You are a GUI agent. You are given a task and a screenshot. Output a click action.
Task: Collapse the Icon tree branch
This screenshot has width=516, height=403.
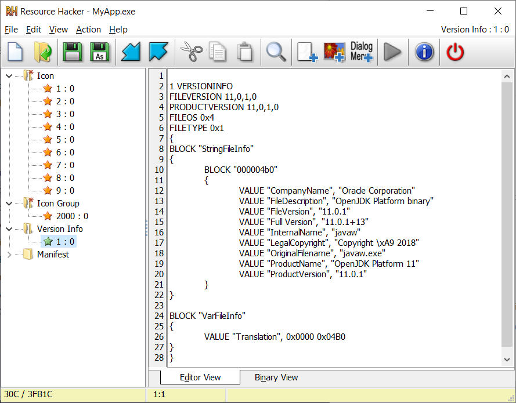pos(9,76)
